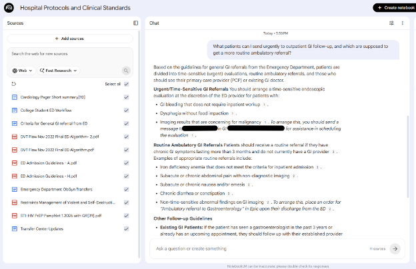Click refresh icon beside Select all

tap(14, 84)
